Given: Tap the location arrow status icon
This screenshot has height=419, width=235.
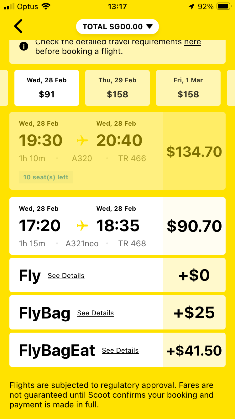Looking at the screenshot, I should (192, 7).
